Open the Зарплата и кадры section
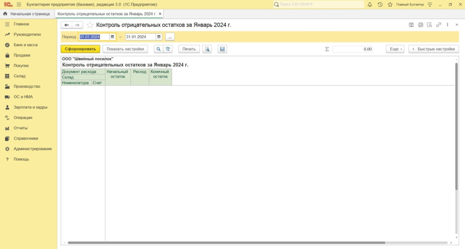This screenshot has height=249, width=465. [30, 107]
